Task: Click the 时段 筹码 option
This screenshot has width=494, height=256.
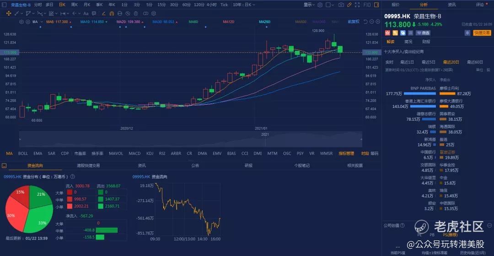Action: point(370,153)
